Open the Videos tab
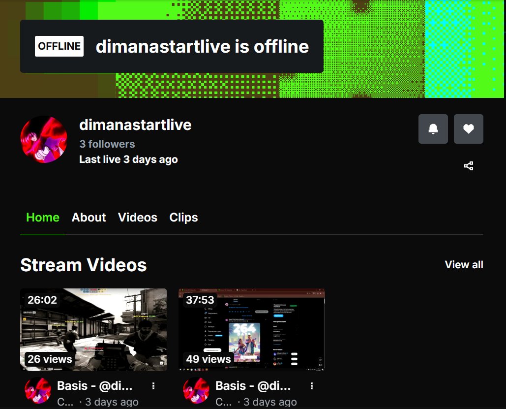506x409 pixels. (138, 218)
